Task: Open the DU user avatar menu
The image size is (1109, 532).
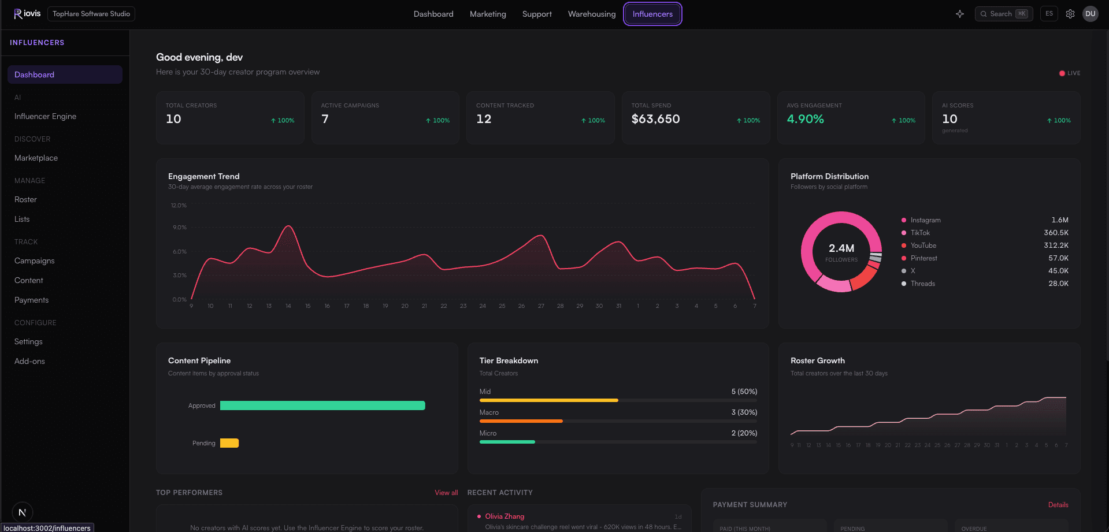Action: coord(1091,14)
